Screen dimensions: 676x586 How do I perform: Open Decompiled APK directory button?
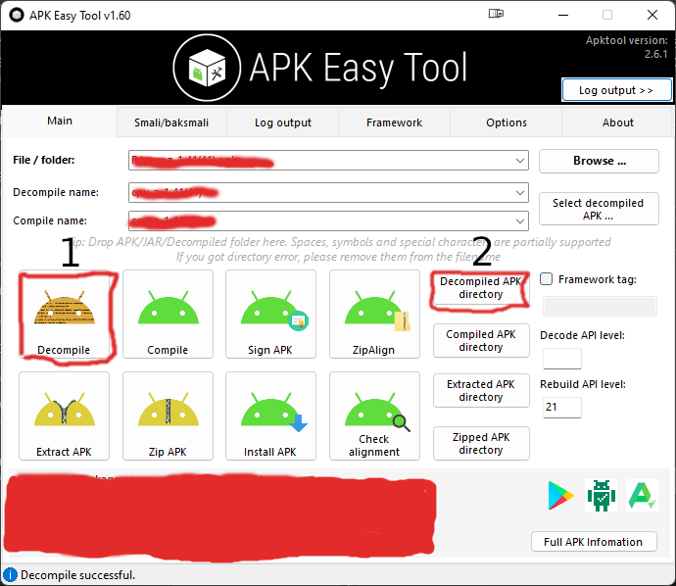coord(481,287)
